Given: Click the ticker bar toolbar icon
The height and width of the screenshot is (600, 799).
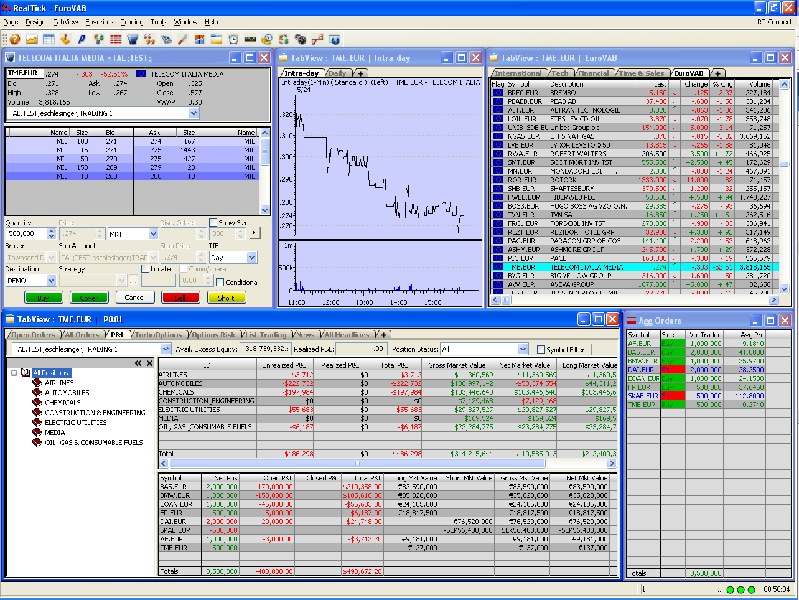Looking at the screenshot, I should click(x=250, y=39).
